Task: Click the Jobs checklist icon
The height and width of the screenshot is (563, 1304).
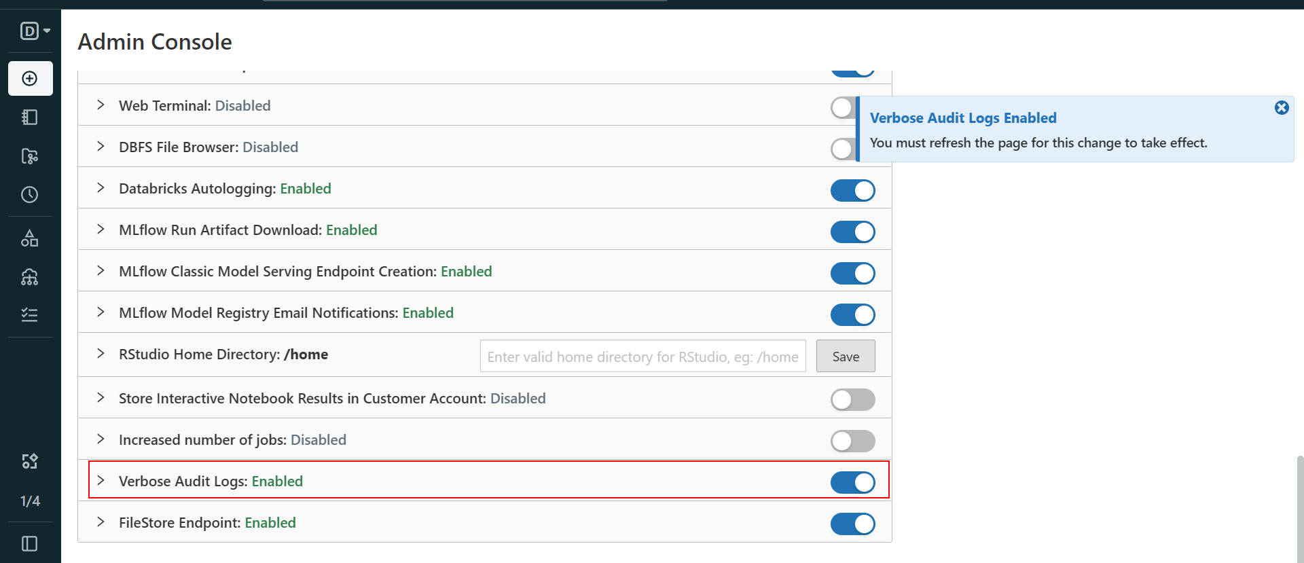Action: 30,314
